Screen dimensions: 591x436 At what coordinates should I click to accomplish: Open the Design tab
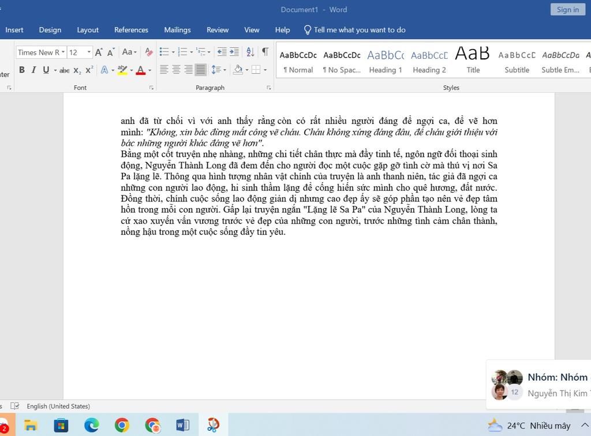tap(50, 30)
